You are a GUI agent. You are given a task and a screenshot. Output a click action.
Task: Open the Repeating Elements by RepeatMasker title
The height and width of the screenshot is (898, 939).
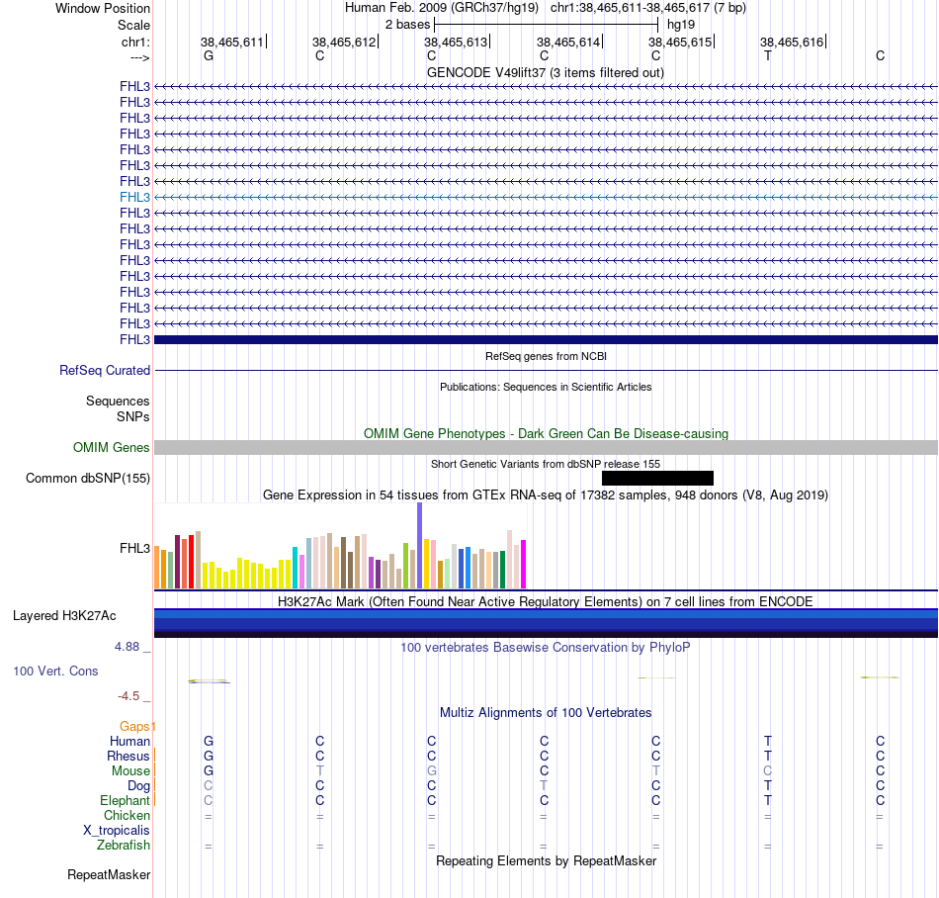[x=546, y=860]
